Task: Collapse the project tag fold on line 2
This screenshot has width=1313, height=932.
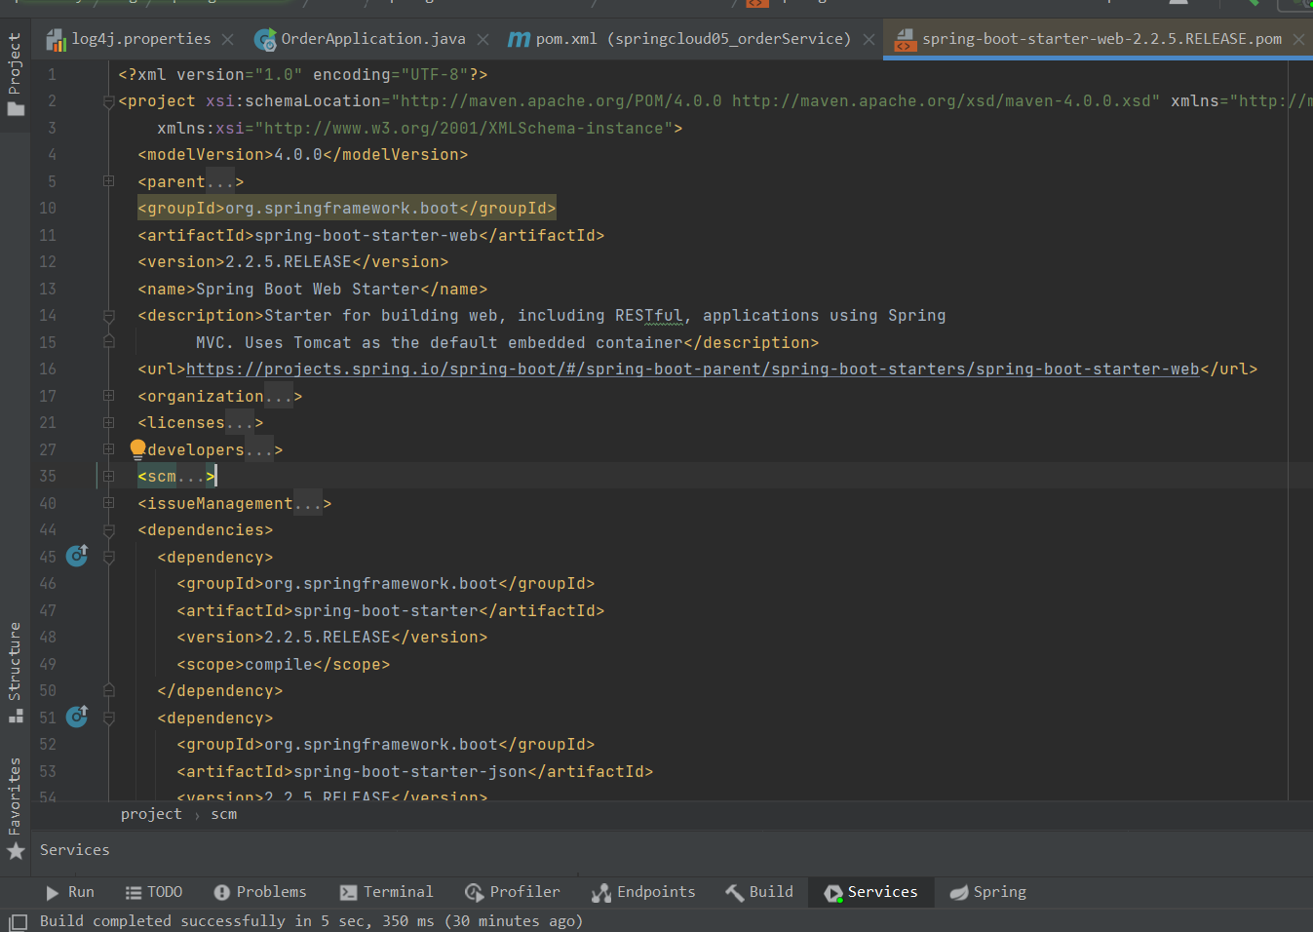Action: (109, 101)
